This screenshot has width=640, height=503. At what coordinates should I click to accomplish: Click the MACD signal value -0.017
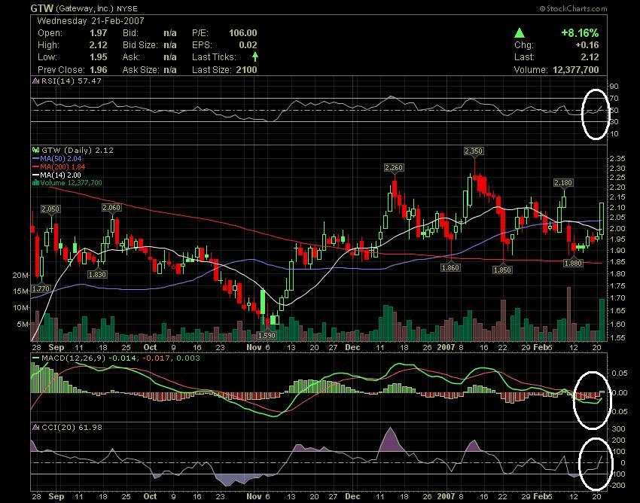click(157, 358)
